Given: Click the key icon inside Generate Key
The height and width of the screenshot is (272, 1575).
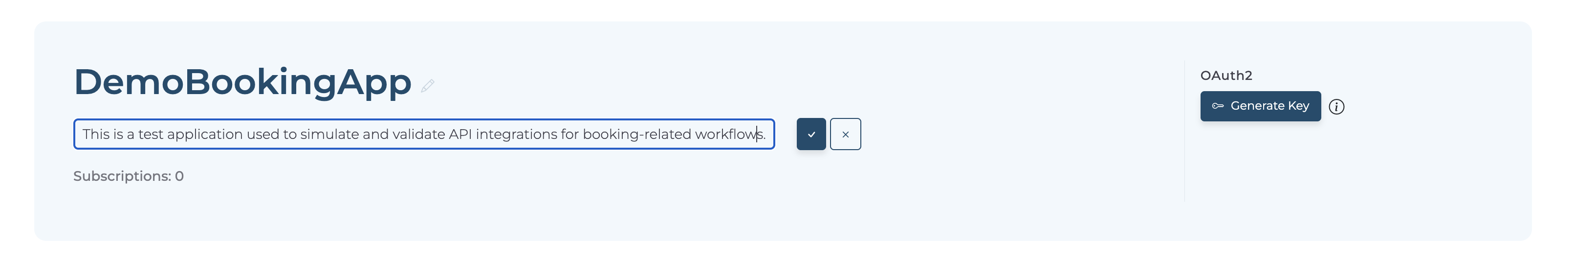Looking at the screenshot, I should tap(1218, 106).
